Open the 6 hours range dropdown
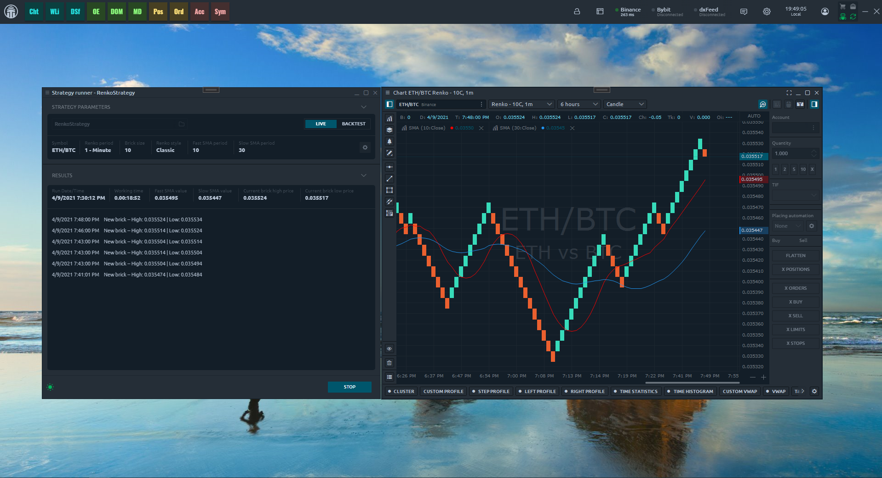This screenshot has width=882, height=478. point(578,104)
